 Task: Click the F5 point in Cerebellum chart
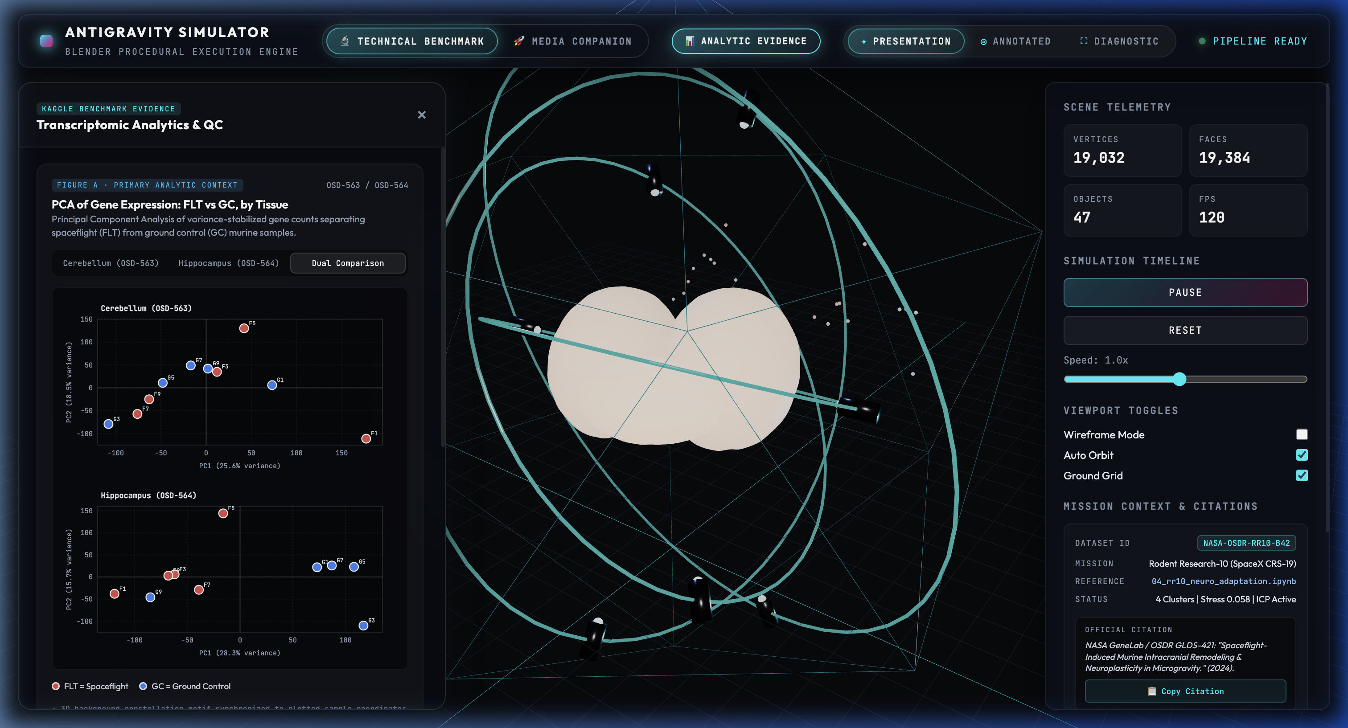click(x=244, y=328)
